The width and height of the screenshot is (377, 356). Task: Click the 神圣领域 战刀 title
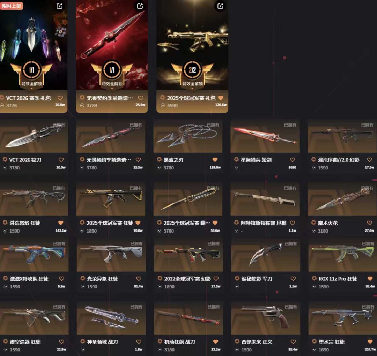[102, 342]
